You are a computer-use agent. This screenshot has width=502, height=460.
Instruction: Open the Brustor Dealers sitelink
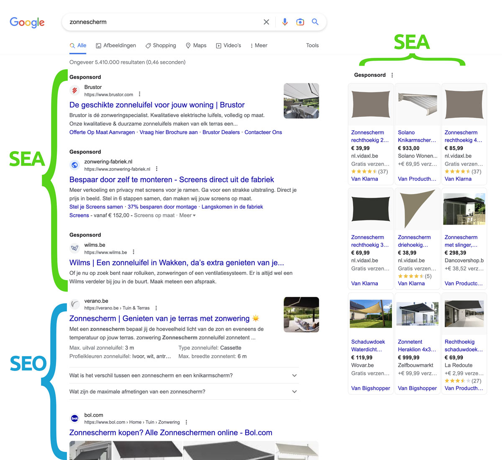point(221,132)
